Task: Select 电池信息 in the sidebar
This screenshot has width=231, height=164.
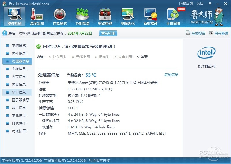Action: tap(17, 116)
